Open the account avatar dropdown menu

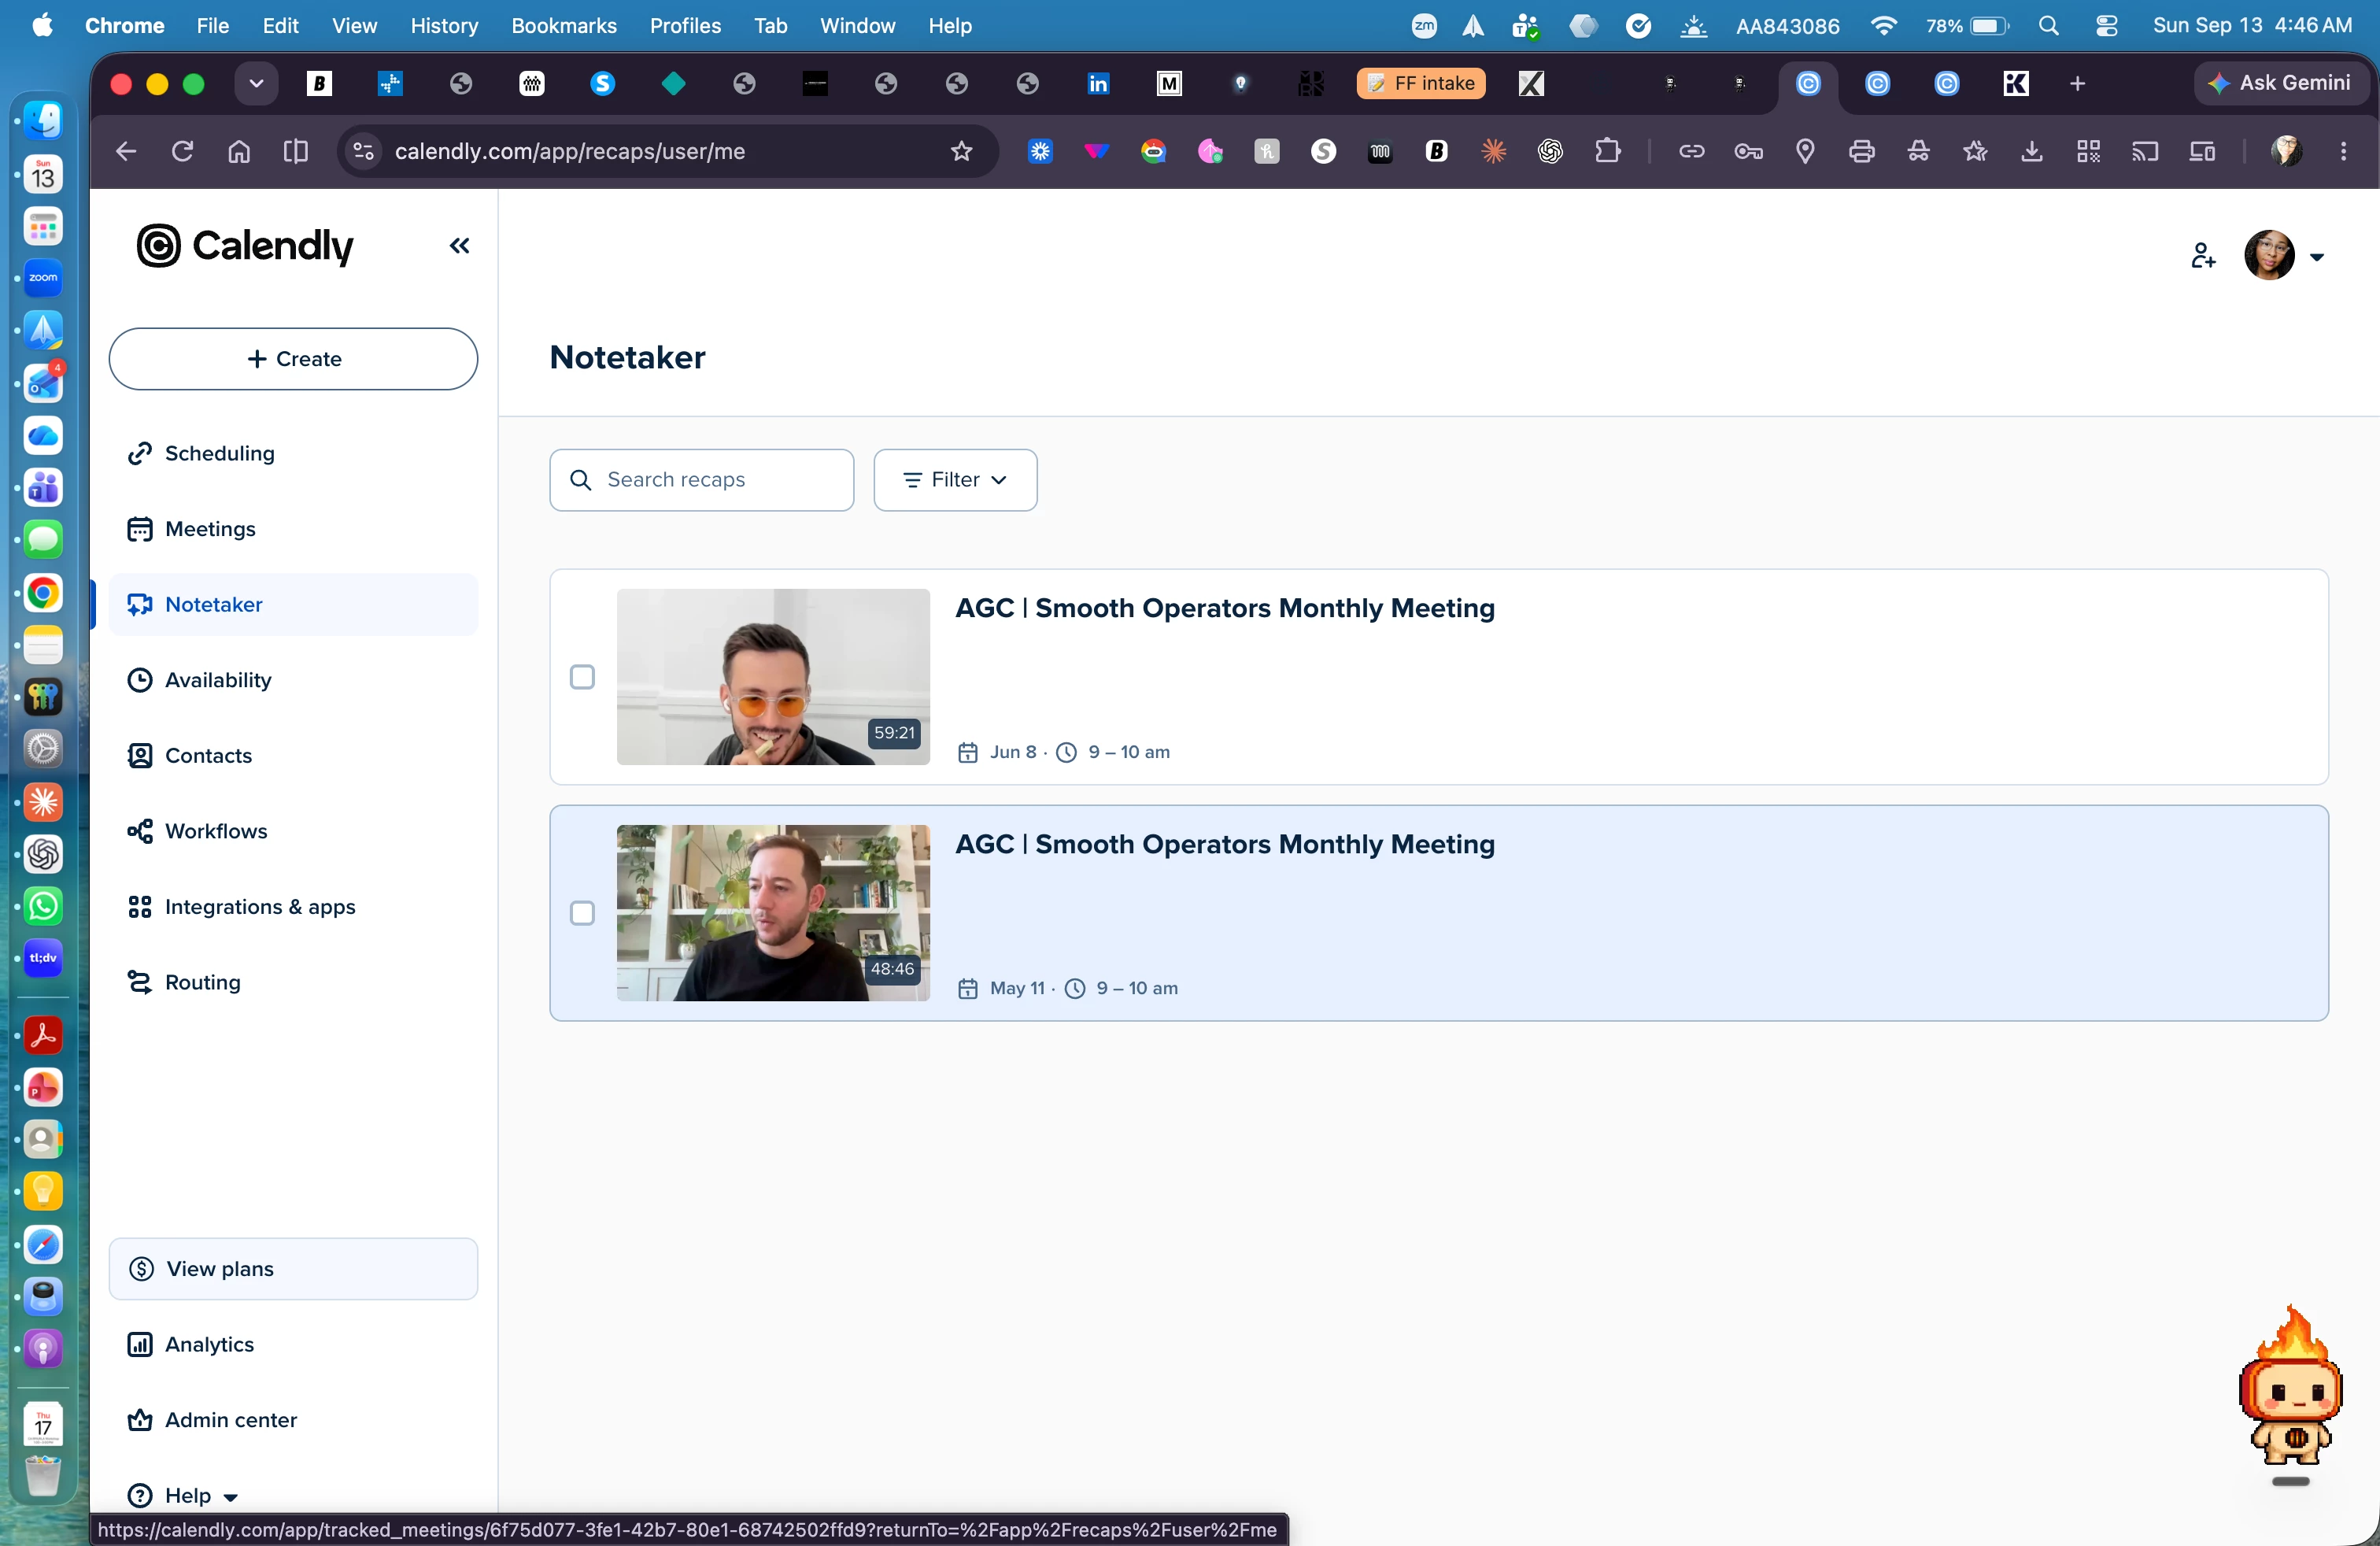click(x=2285, y=256)
